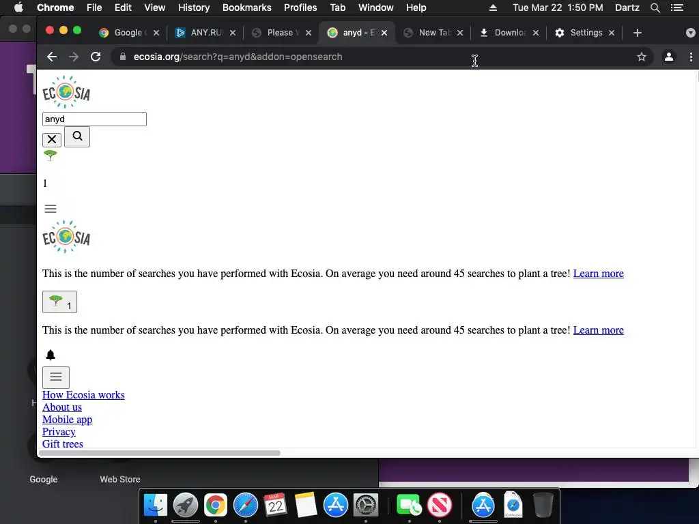Open a new tab with plus button
699x524 pixels.
(638, 33)
